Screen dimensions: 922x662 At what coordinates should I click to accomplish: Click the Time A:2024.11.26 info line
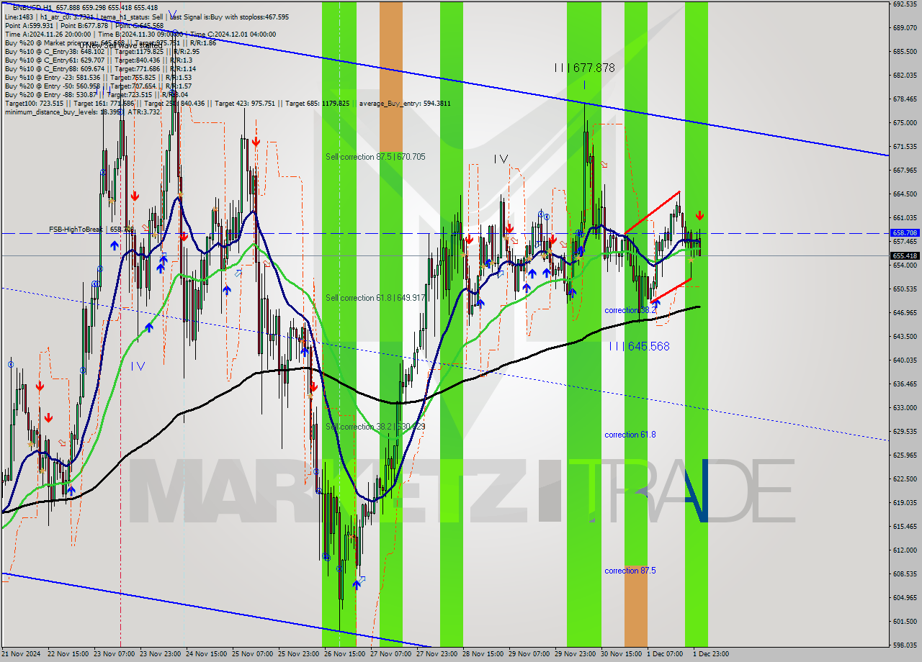(x=140, y=34)
